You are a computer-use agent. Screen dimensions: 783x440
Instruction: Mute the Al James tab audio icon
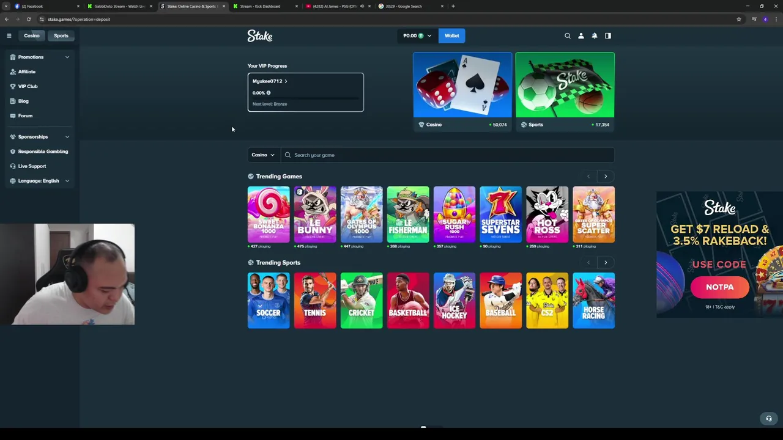[x=362, y=6]
